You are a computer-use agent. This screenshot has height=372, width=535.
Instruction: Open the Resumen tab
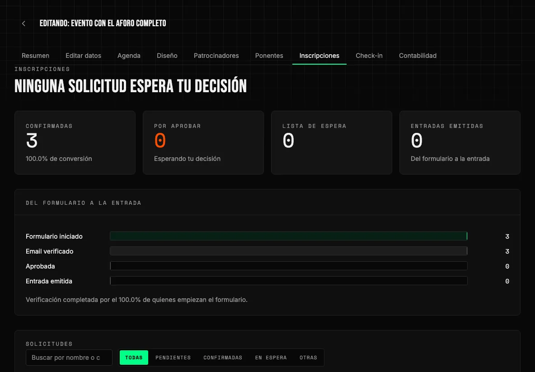tap(36, 56)
